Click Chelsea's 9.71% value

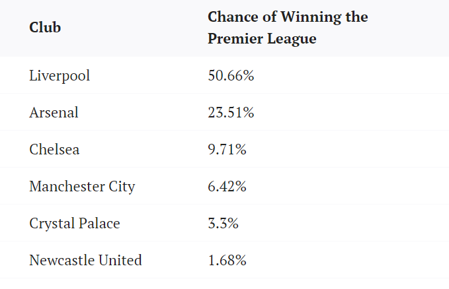point(227,149)
